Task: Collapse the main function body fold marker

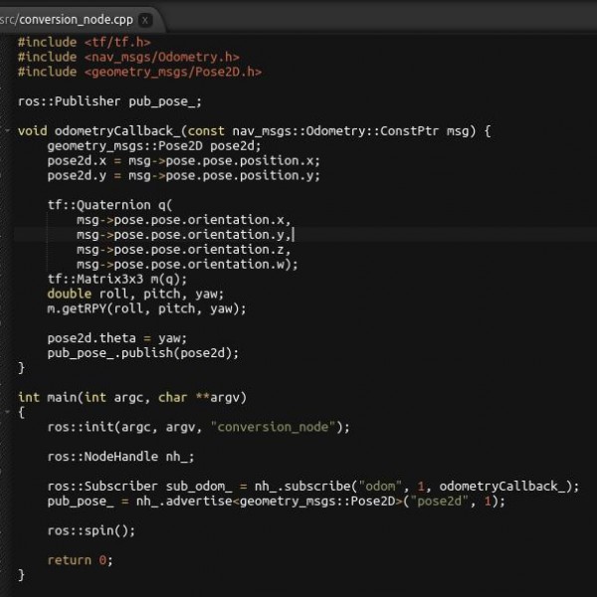Action: click(x=8, y=412)
